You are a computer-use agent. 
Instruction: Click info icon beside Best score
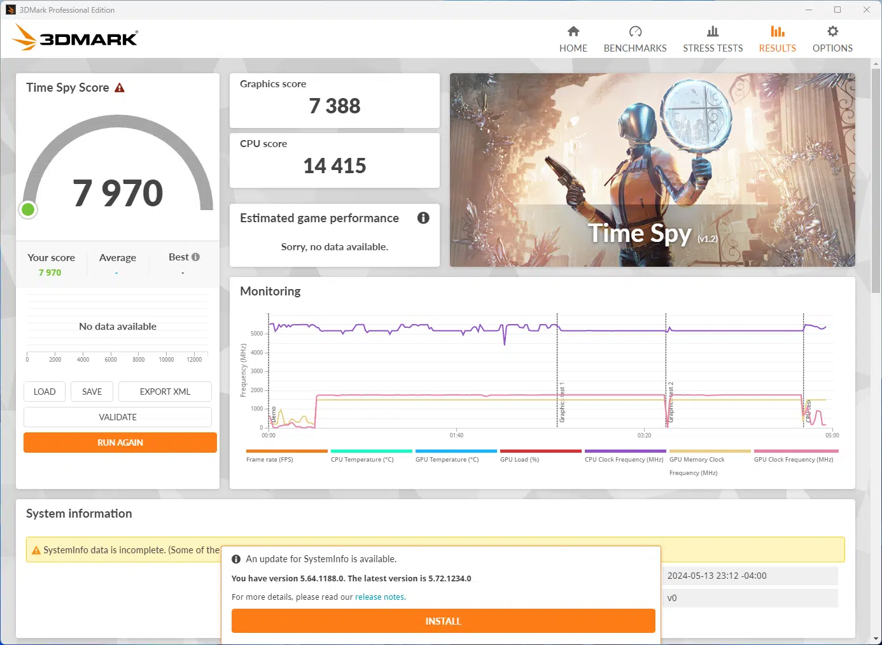point(196,257)
